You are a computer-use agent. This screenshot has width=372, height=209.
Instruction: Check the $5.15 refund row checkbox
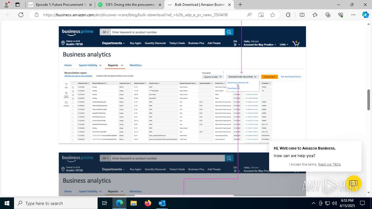73,136
